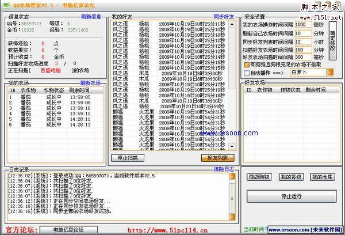Click log entry 正在同步空间农场好友
Image resolution: width=345 pixels, height=235 pixels.
[x=59, y=201]
